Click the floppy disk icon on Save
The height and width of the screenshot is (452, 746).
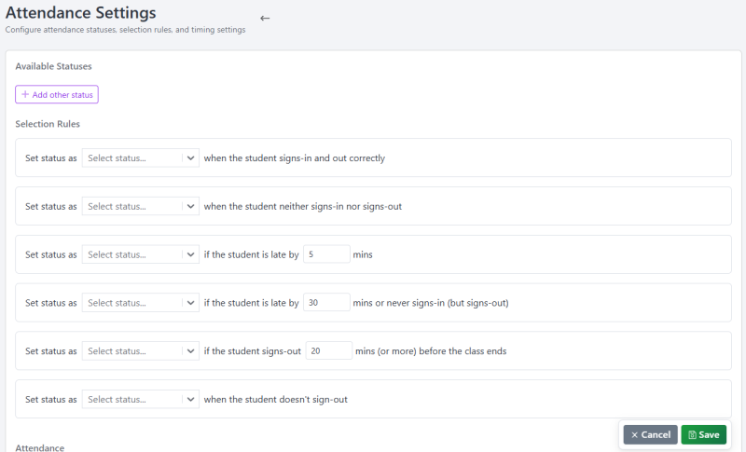[x=692, y=435]
